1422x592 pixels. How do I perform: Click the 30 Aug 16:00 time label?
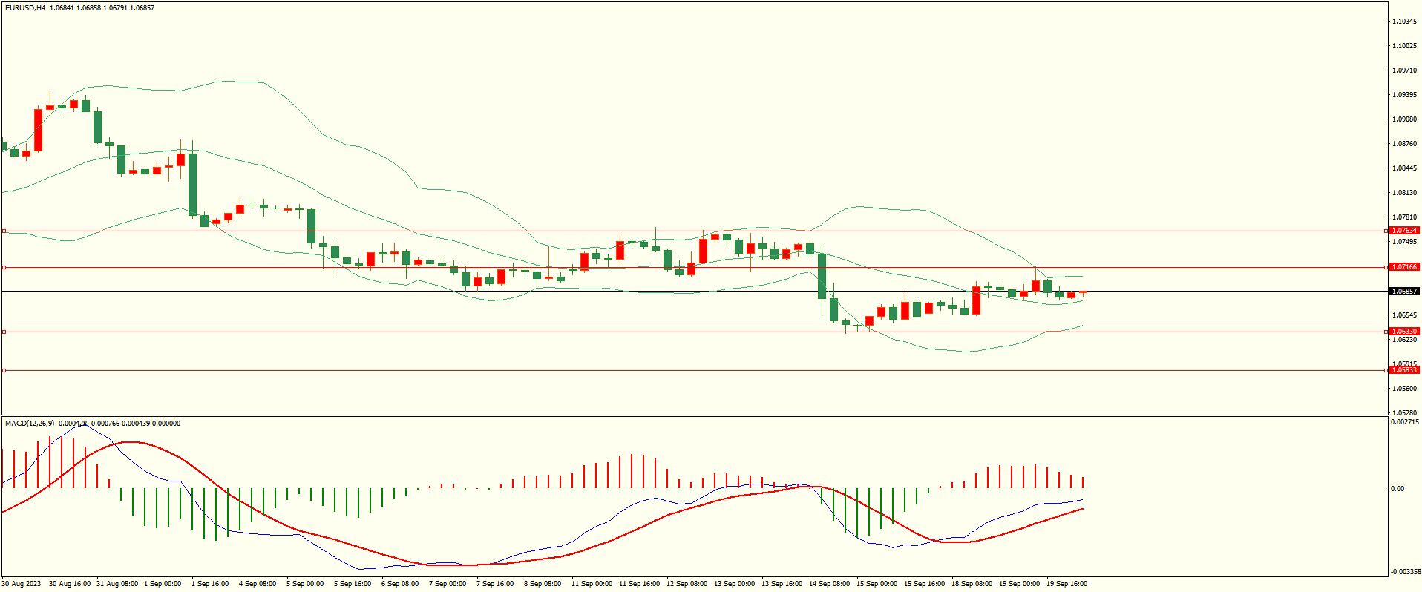(70, 584)
